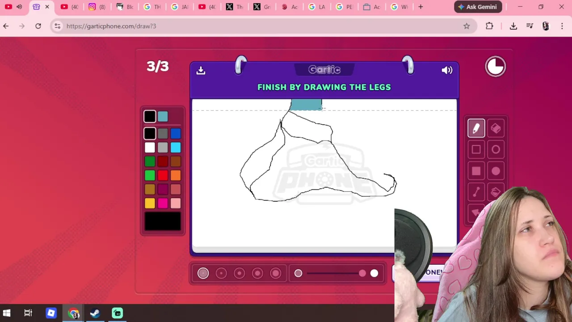Open Task View in the taskbar

28,313
